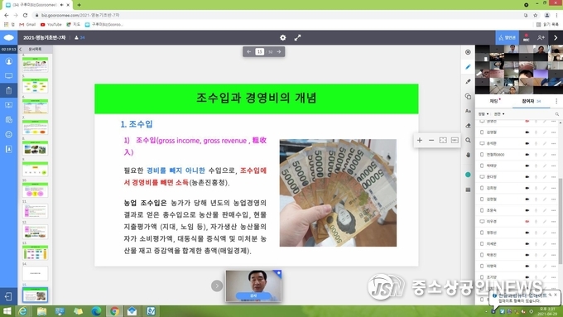Screen dimensions: 563x317
Task: Select the highlighter marker tool
Action: click(468, 81)
